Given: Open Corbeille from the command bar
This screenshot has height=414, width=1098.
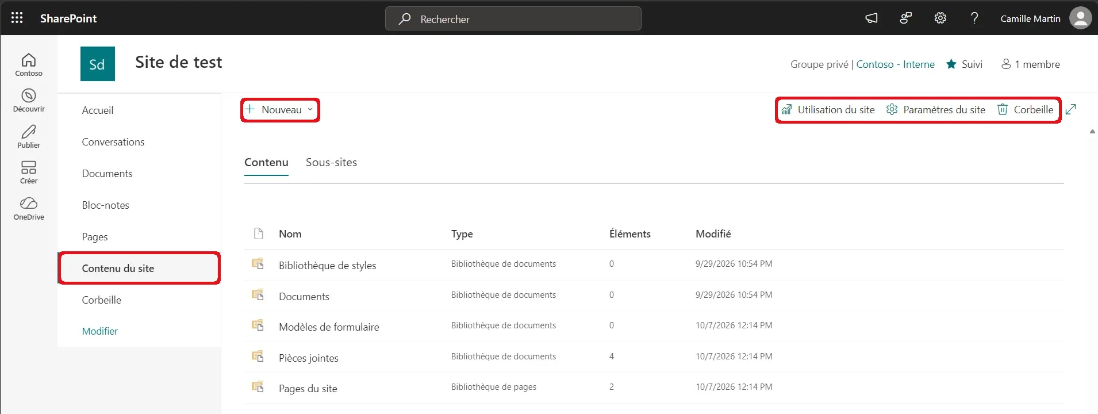Looking at the screenshot, I should pos(1026,110).
